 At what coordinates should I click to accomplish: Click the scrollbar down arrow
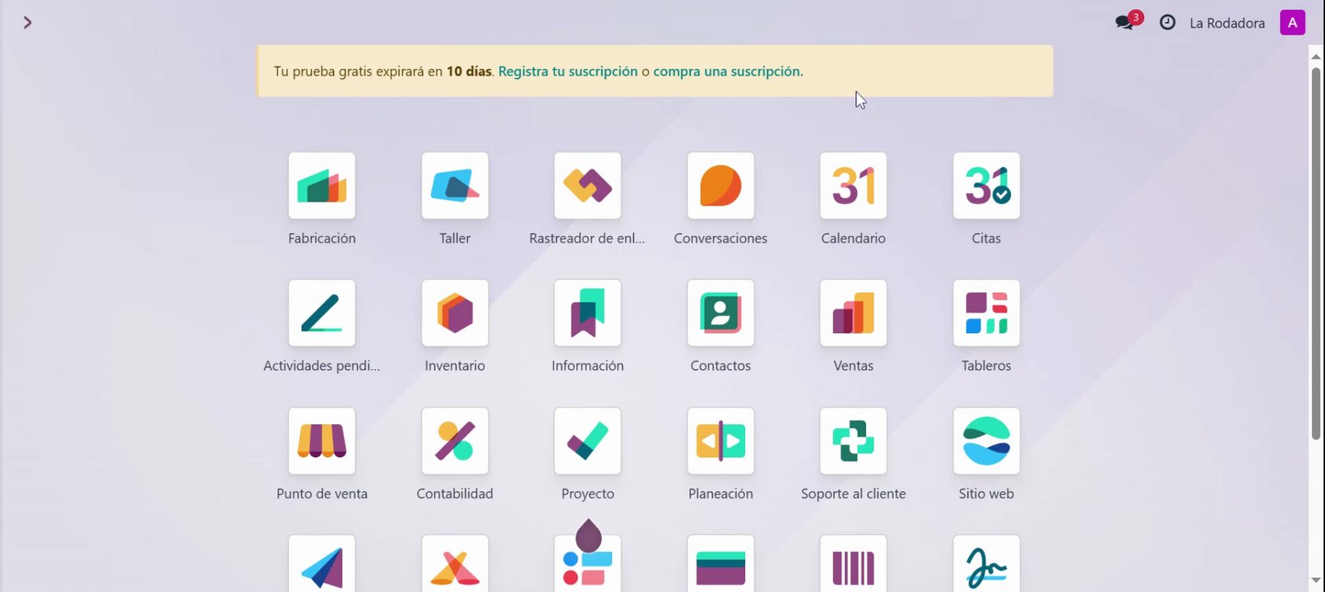1315,580
